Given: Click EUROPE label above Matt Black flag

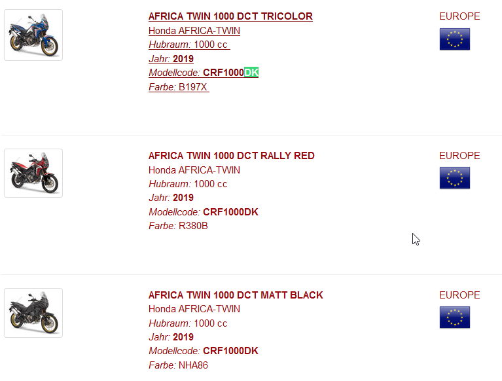Looking at the screenshot, I should point(459,295).
